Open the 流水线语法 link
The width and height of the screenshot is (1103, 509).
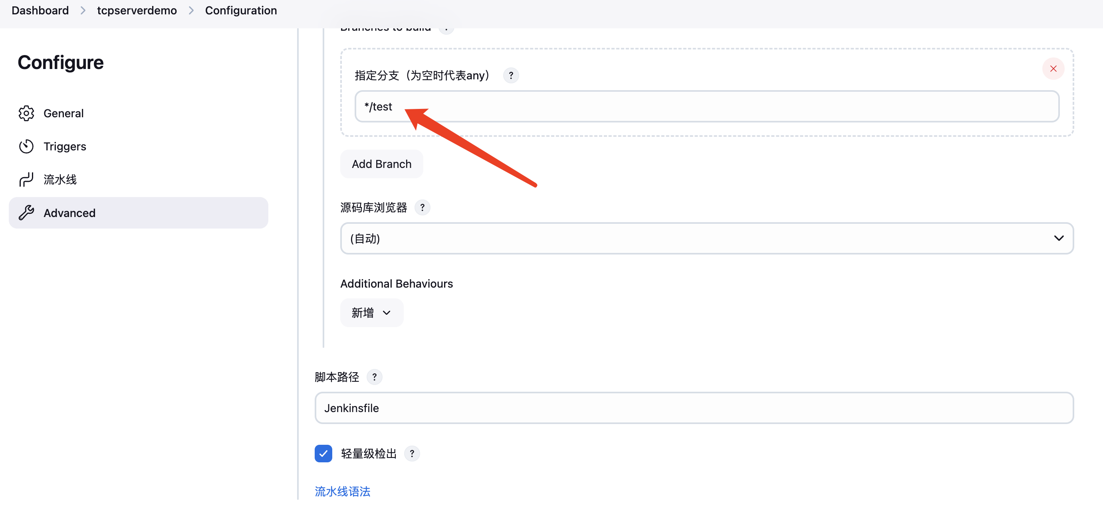[342, 491]
